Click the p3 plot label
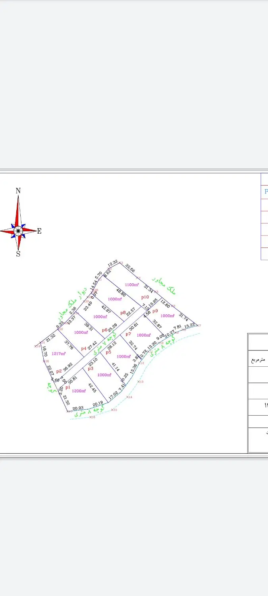Screen dimensions: 268x596 [x=91, y=369]
